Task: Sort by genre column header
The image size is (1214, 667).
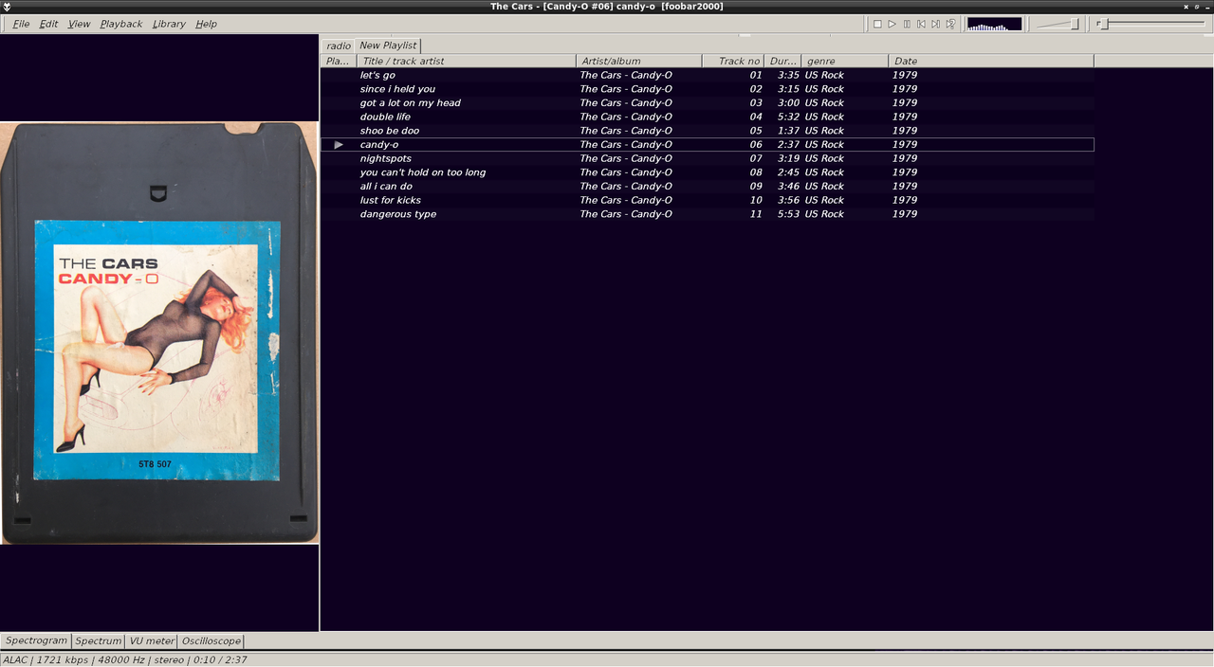Action: tap(844, 61)
